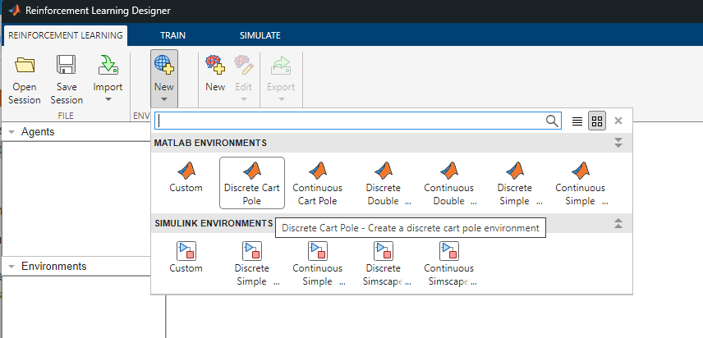Close the environment gallery popup
The image size is (703, 338).
(618, 121)
